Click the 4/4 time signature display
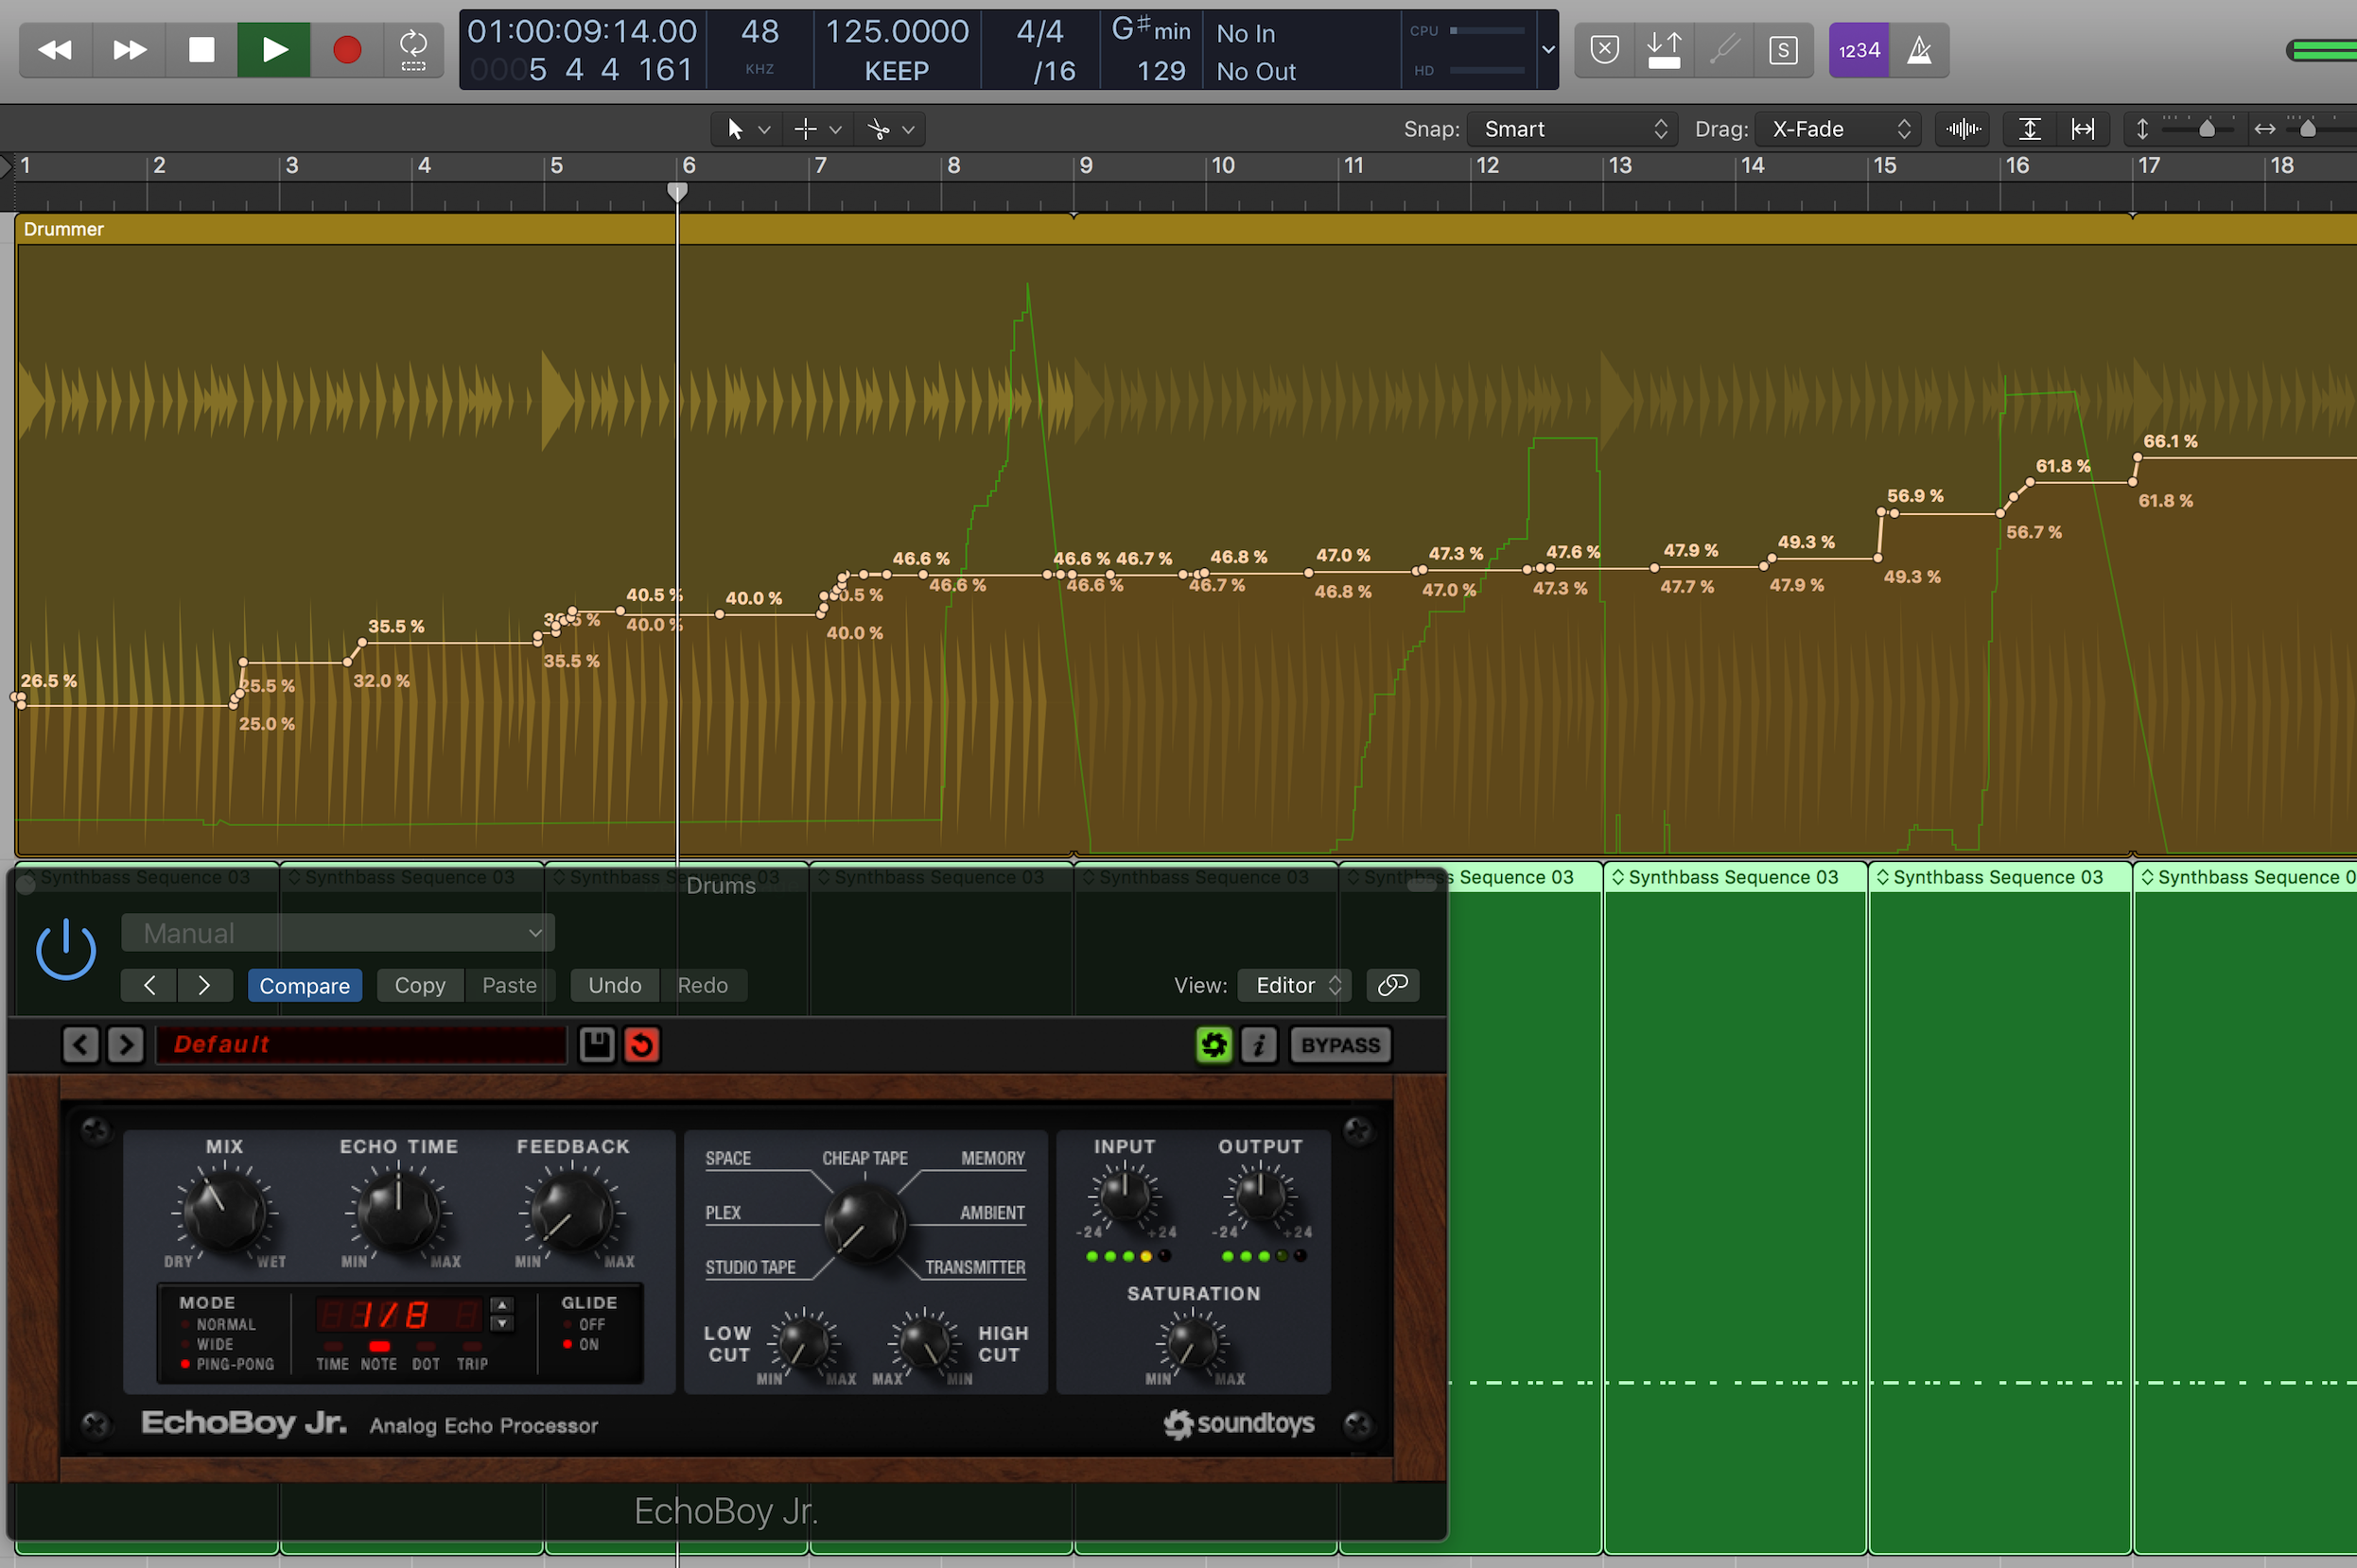This screenshot has width=2357, height=1568. 1039,32
